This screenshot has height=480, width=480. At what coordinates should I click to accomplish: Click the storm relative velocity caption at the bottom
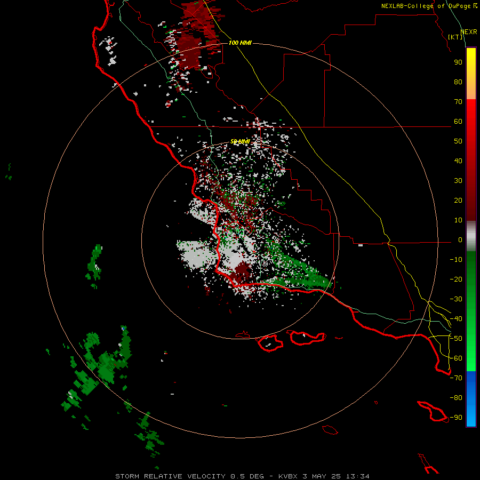tap(242, 476)
